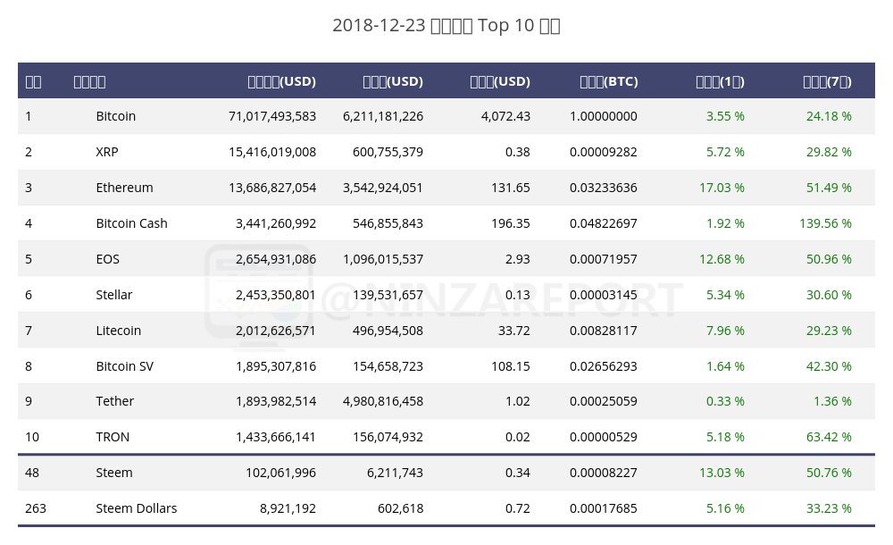This screenshot has width=893, height=545.
Task: Click Bitcoin weekly change 24.18 %
Action: point(829,116)
